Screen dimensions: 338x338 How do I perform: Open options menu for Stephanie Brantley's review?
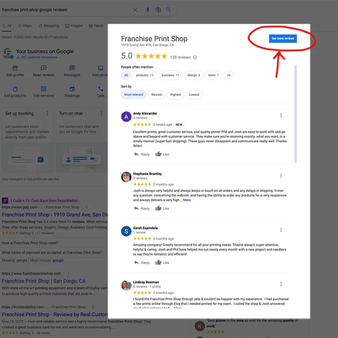(281, 176)
